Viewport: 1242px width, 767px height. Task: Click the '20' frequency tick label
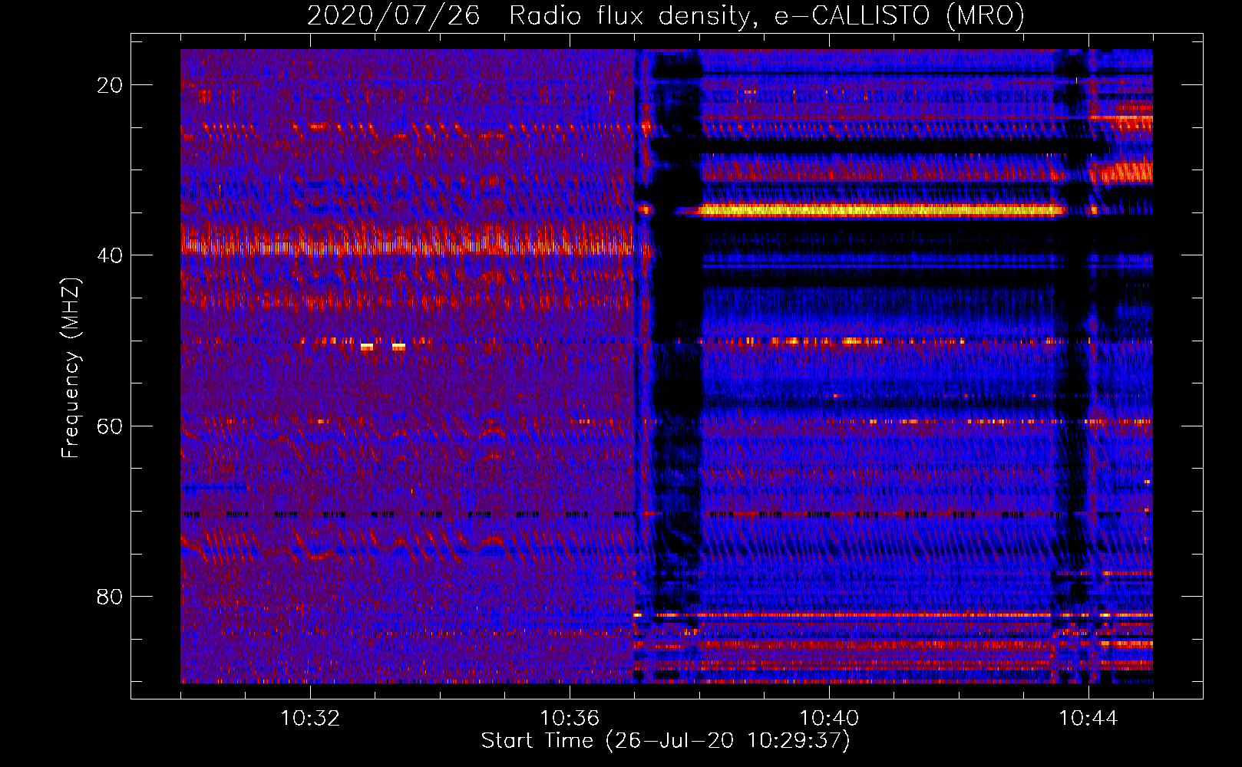click(x=110, y=85)
